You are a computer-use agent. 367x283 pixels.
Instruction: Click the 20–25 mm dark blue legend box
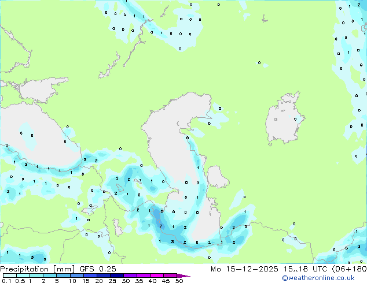104,275
